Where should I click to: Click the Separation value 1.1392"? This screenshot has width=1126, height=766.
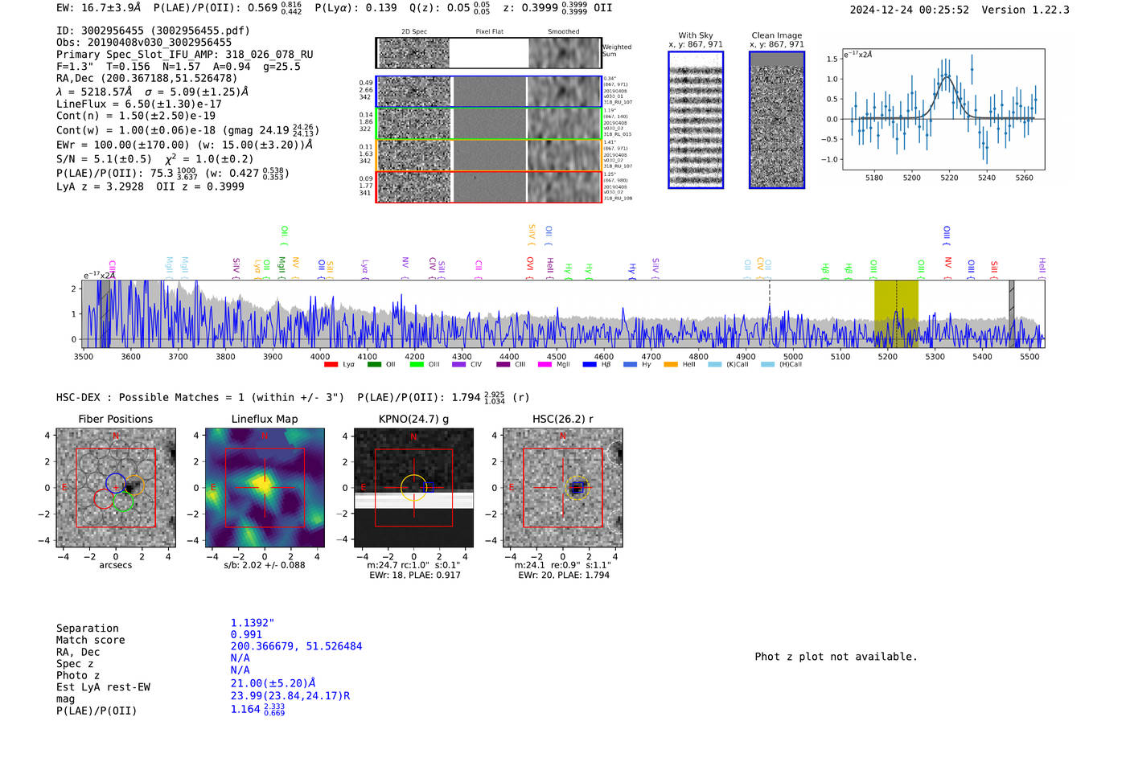[x=253, y=623]
